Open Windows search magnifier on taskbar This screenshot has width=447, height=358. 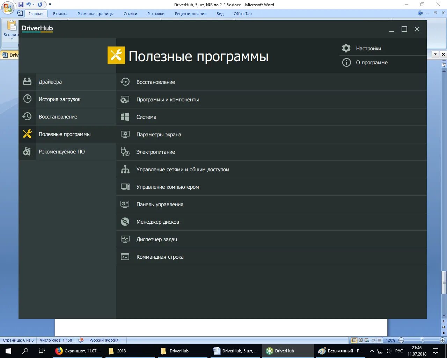point(25,351)
